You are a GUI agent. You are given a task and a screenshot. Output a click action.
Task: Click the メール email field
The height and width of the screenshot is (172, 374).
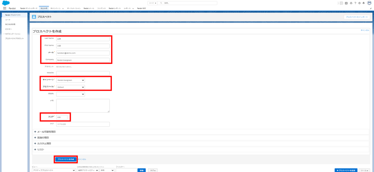tap(83, 53)
